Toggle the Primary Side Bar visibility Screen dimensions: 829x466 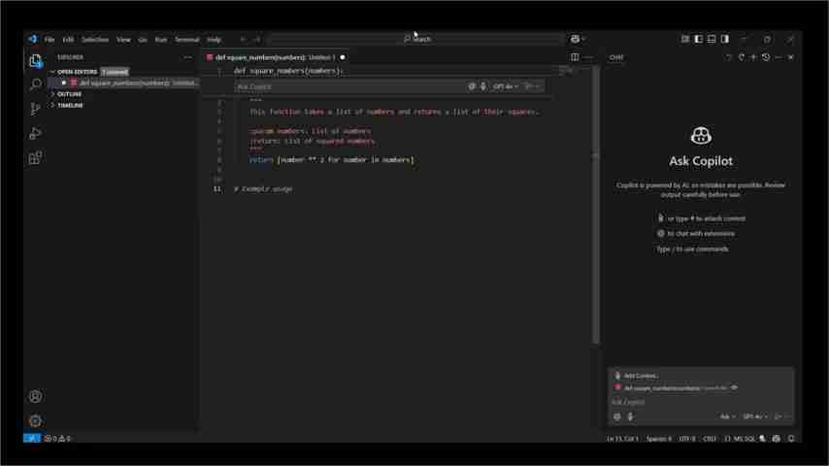point(698,39)
